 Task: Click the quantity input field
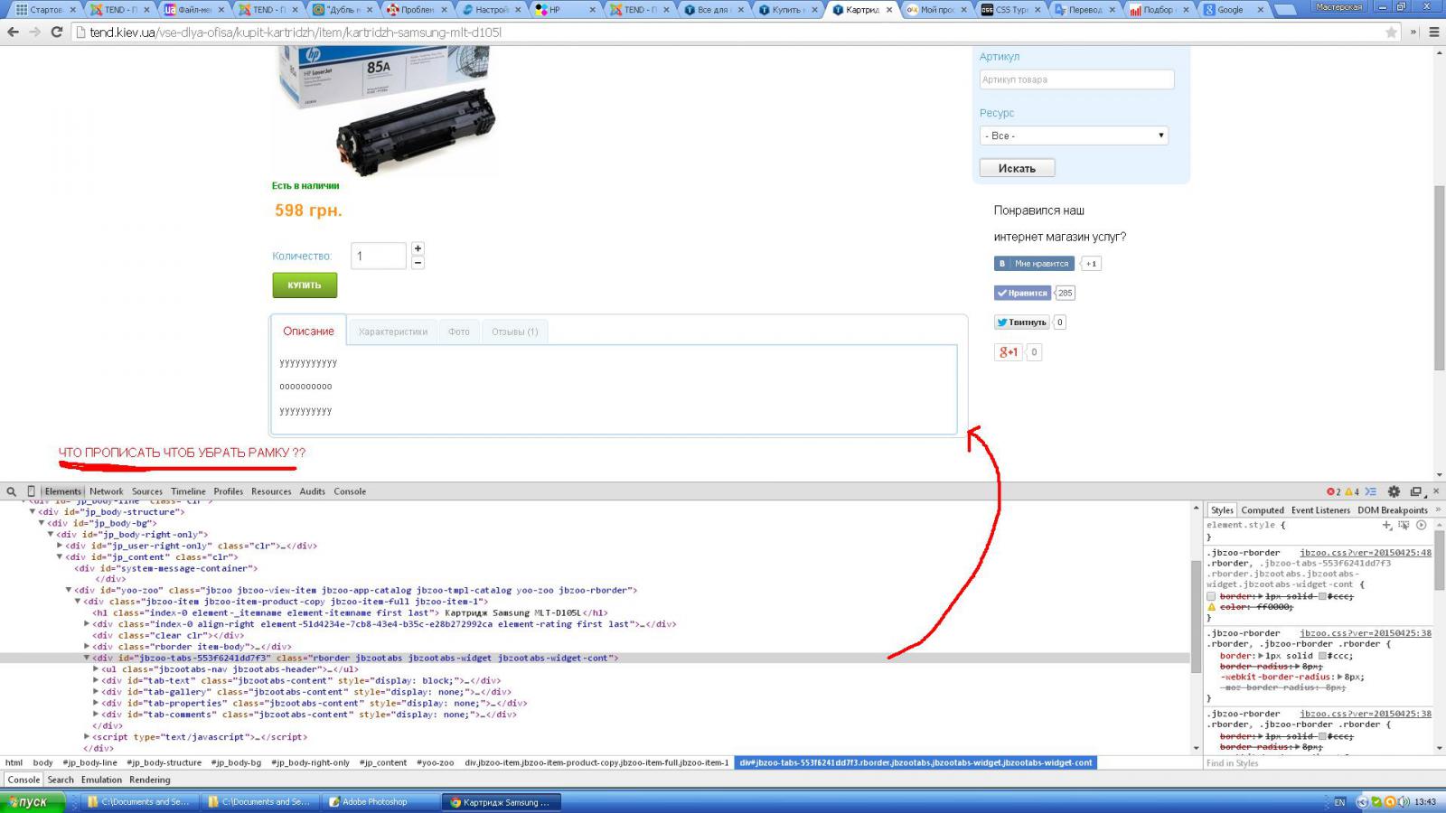click(379, 256)
